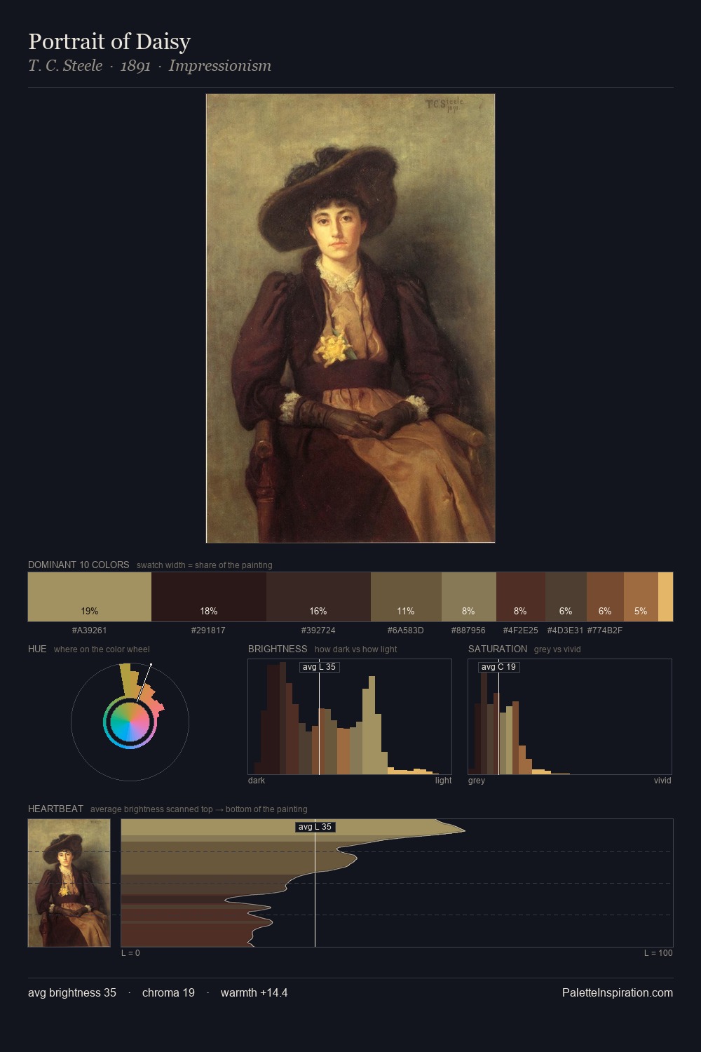Click 'avg brightness 35' in the footer
The width and height of the screenshot is (701, 1052).
(x=72, y=992)
